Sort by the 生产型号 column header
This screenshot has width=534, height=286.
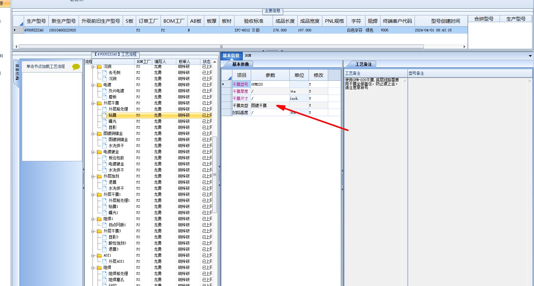pos(36,21)
